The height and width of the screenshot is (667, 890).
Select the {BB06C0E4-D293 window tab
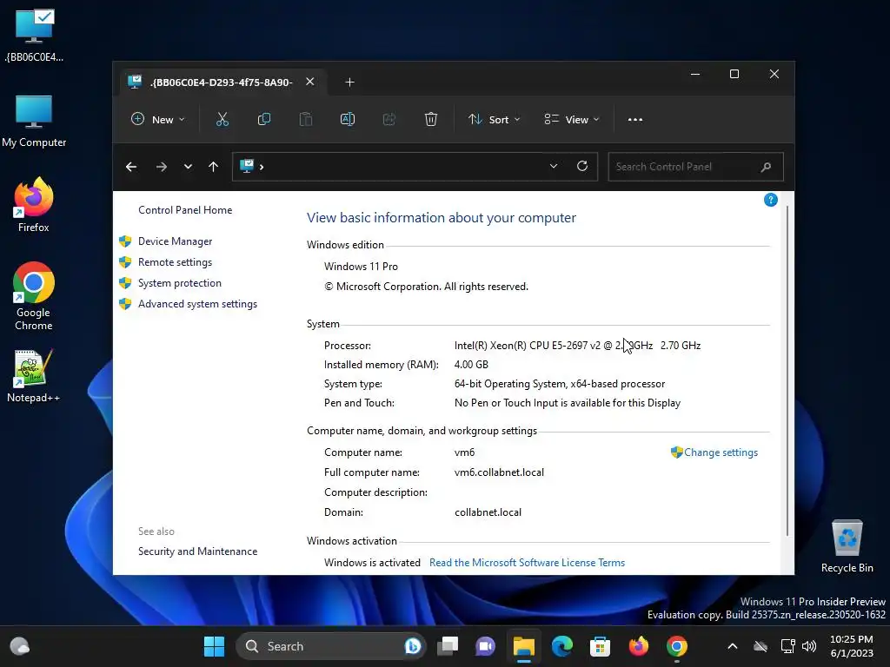click(x=222, y=83)
